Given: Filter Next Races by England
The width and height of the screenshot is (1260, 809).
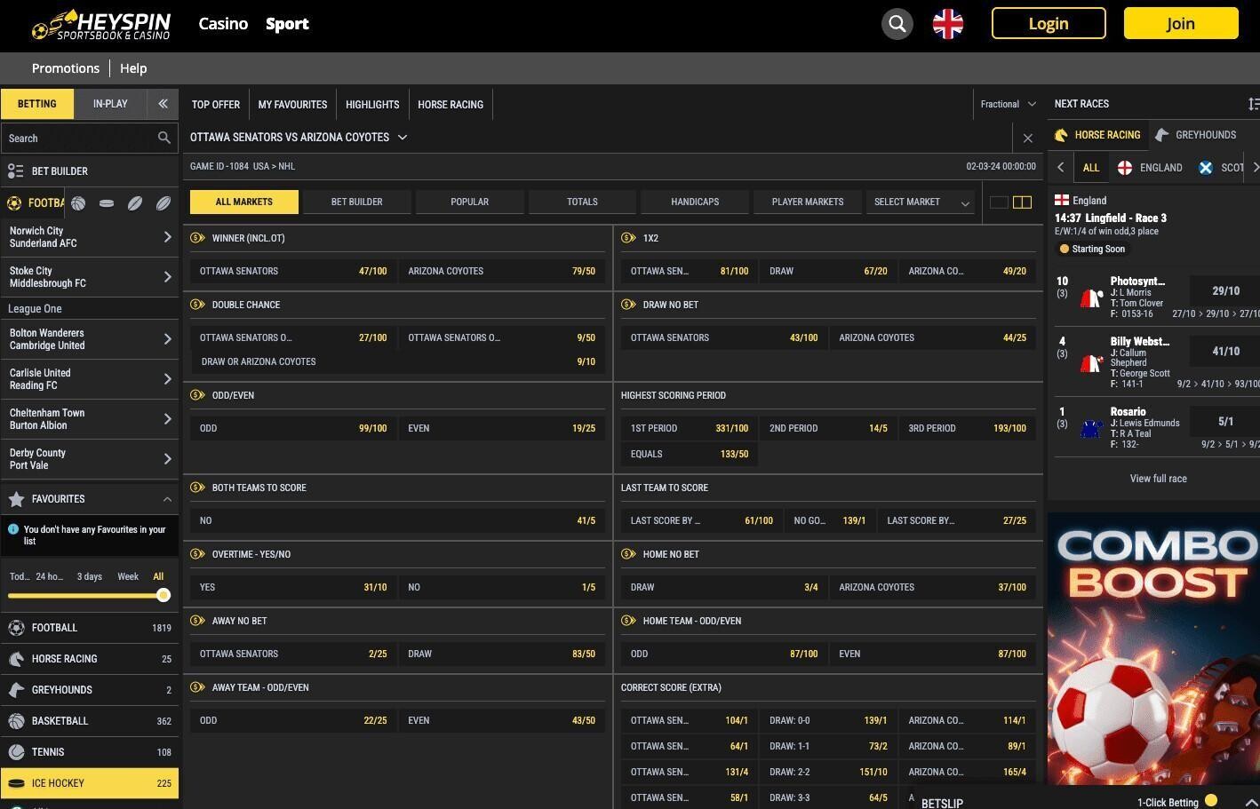Looking at the screenshot, I should coord(1151,168).
